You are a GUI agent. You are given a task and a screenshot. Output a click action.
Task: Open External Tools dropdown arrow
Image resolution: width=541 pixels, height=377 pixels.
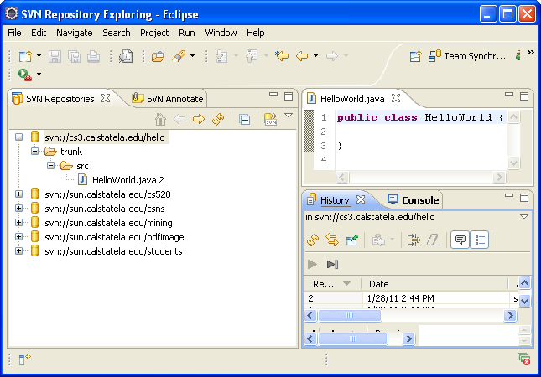(x=39, y=74)
